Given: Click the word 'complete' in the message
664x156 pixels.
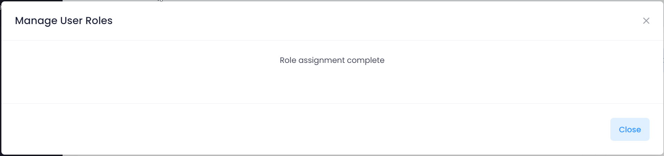Looking at the screenshot, I should [x=366, y=60].
